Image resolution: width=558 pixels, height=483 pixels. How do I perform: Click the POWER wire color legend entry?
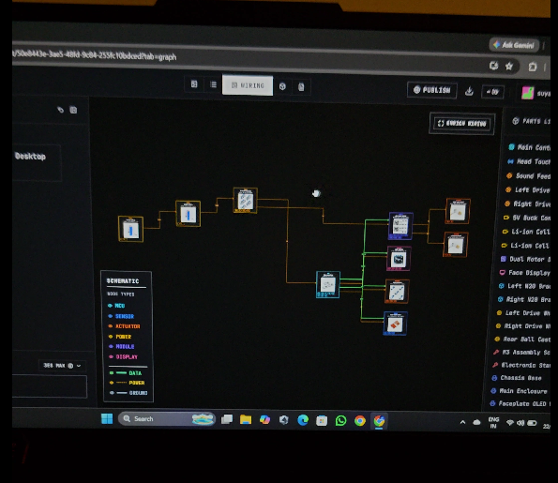pyautogui.click(x=127, y=383)
